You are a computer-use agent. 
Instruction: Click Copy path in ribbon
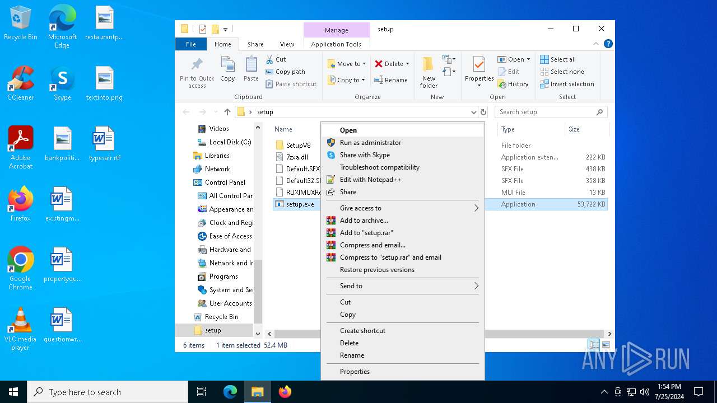(x=285, y=72)
